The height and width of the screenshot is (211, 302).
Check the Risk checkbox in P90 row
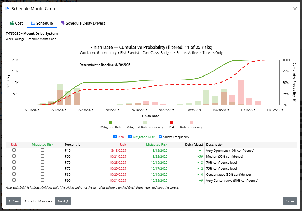pyautogui.click(x=14, y=180)
